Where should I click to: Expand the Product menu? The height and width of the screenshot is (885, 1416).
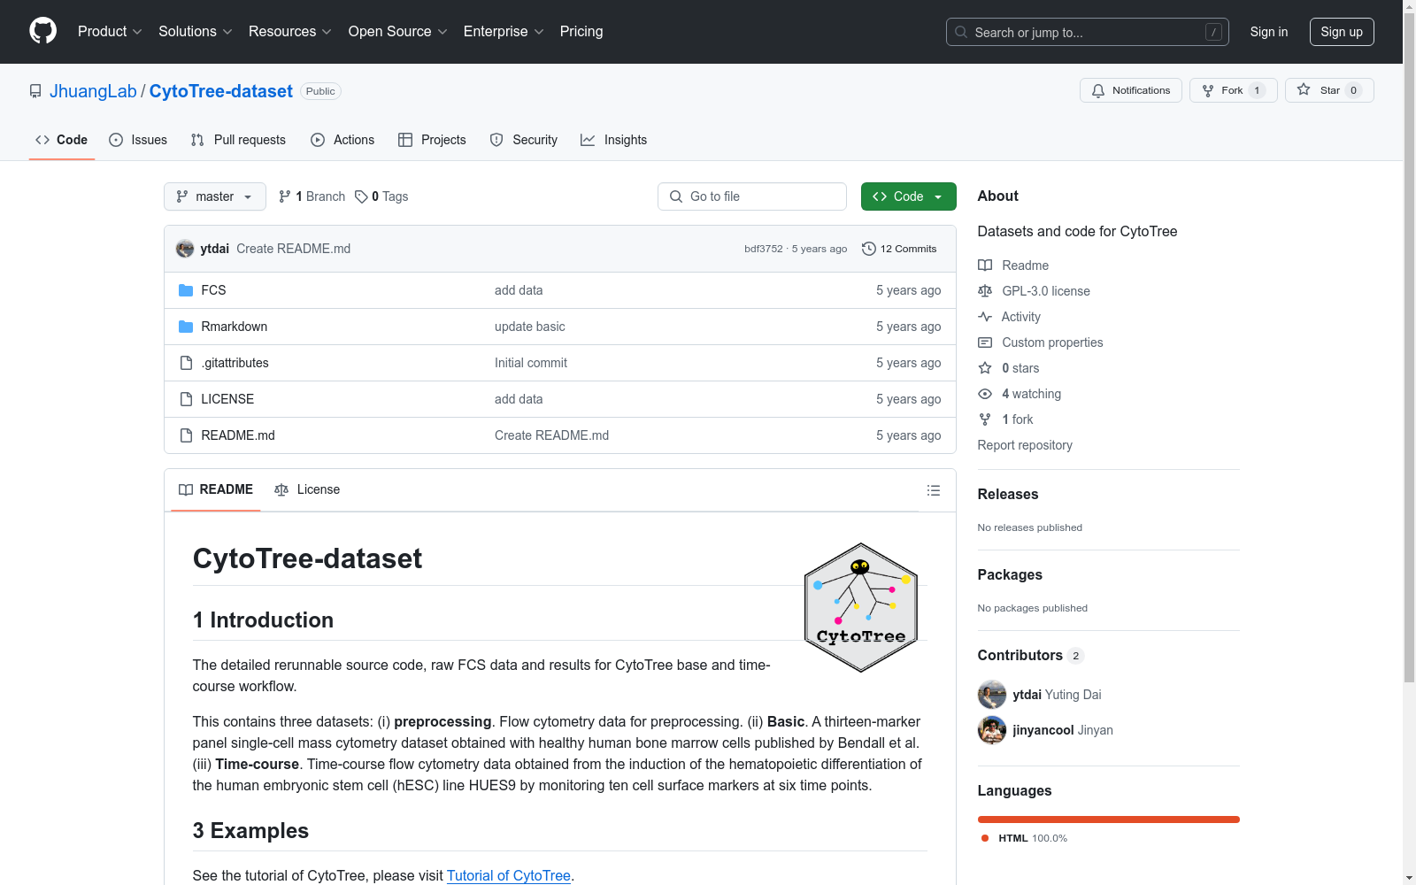click(110, 32)
